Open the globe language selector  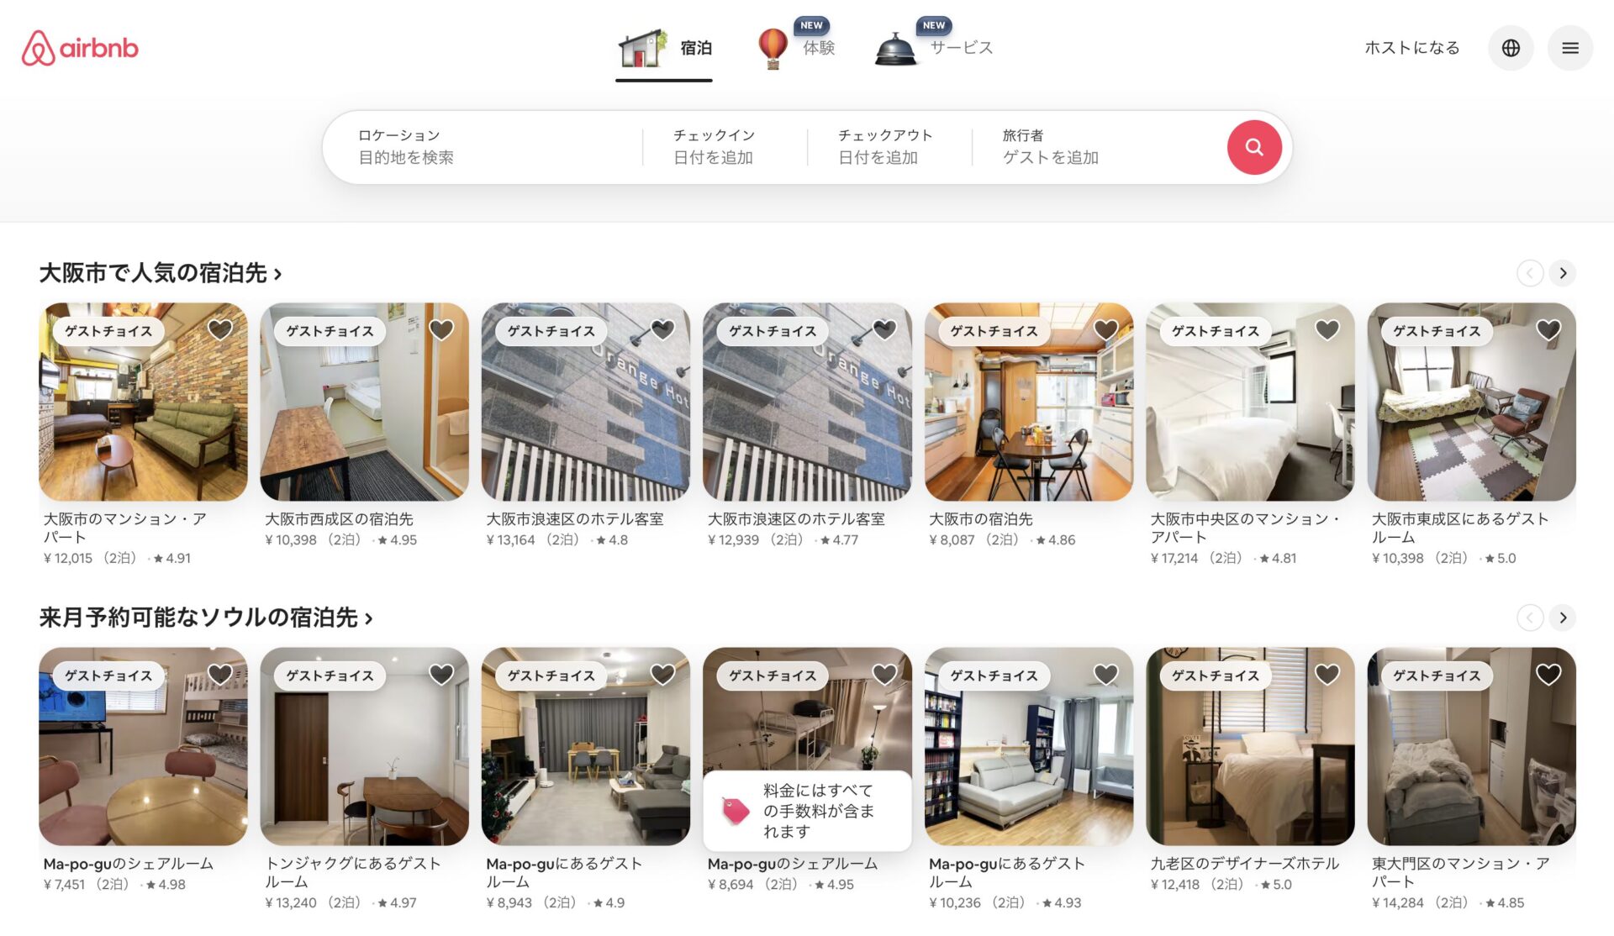1511,48
